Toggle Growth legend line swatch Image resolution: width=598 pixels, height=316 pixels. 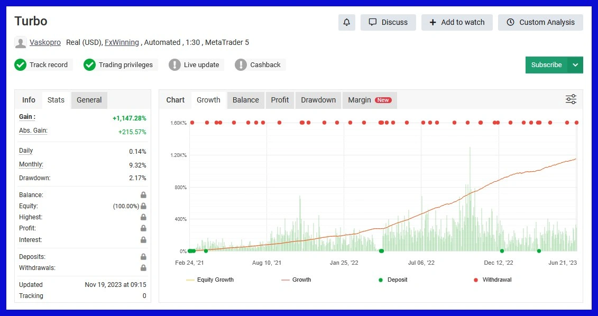pos(286,280)
